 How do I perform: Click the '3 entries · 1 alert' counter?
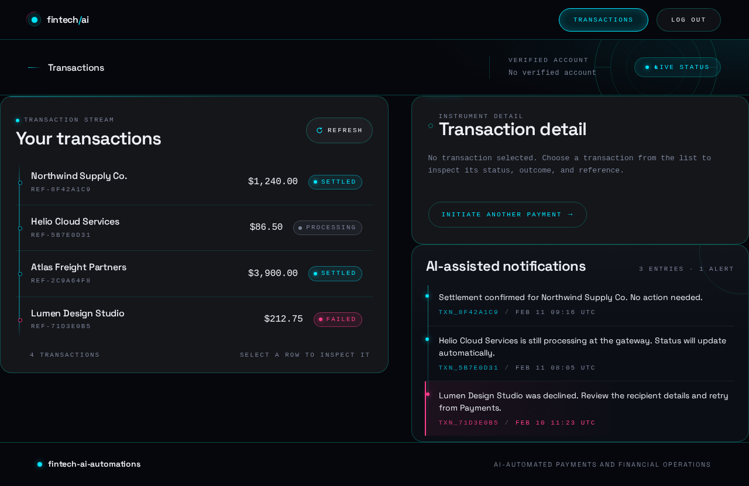coord(686,269)
